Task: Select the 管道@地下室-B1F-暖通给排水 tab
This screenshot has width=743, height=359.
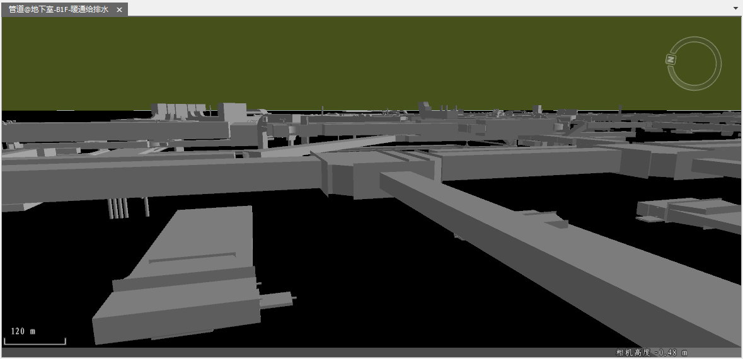Action: pos(58,9)
